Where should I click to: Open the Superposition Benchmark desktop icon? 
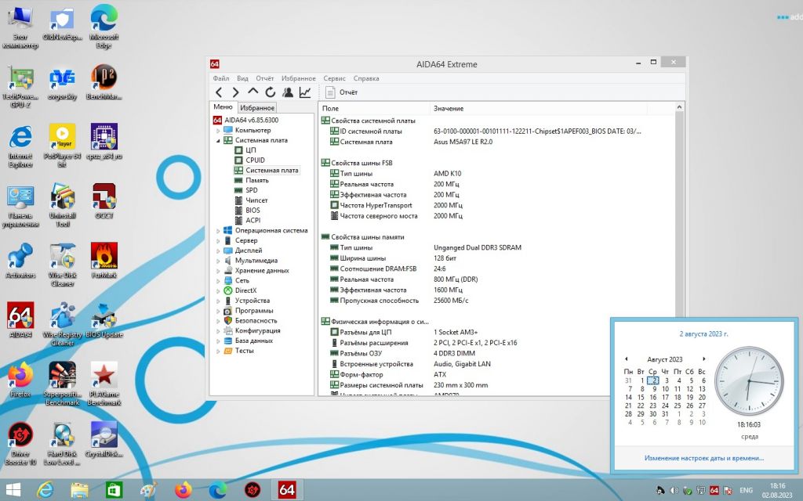62,384
